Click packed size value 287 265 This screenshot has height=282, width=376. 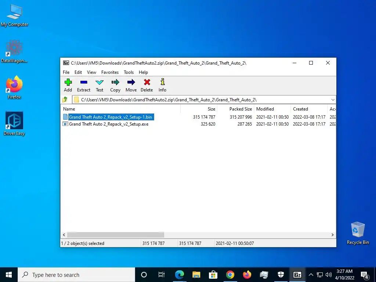(245, 124)
